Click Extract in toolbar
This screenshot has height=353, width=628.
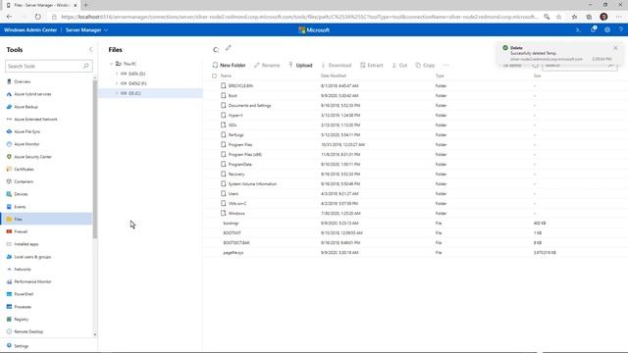click(x=372, y=66)
